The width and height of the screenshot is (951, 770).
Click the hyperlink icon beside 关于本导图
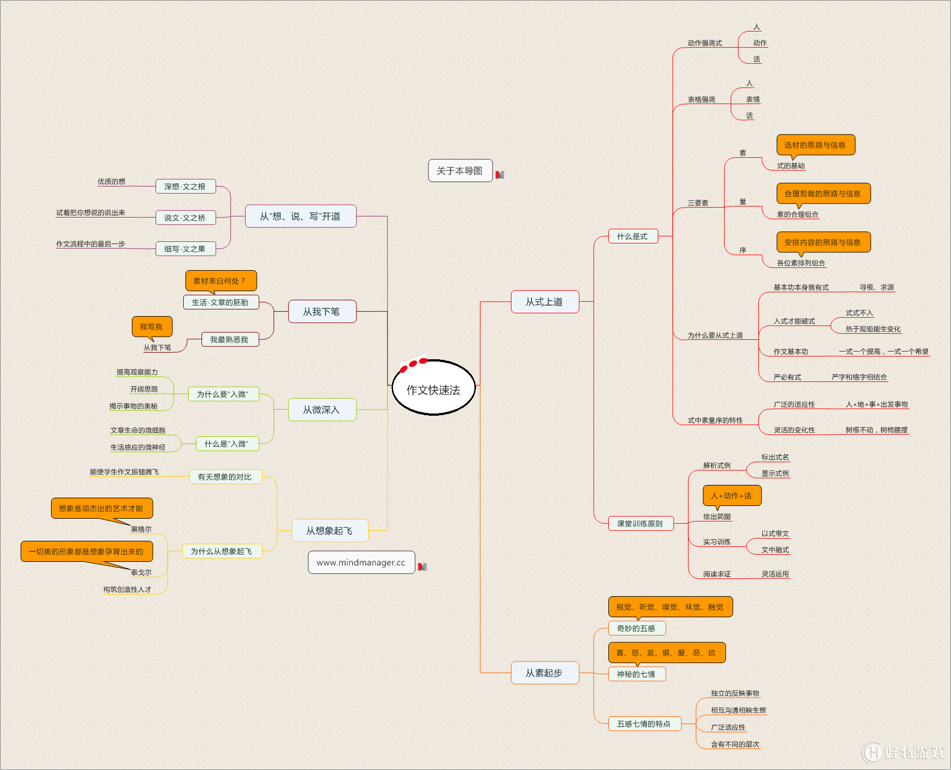click(x=500, y=175)
